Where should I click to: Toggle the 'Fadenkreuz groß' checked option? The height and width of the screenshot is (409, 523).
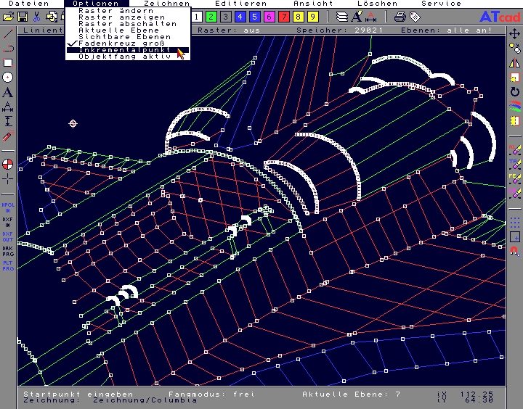click(x=127, y=44)
